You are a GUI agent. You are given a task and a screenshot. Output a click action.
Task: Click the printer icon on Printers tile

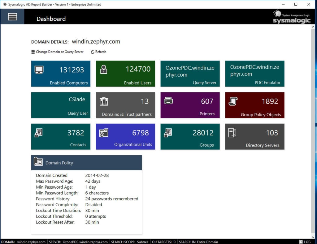pos(168,101)
